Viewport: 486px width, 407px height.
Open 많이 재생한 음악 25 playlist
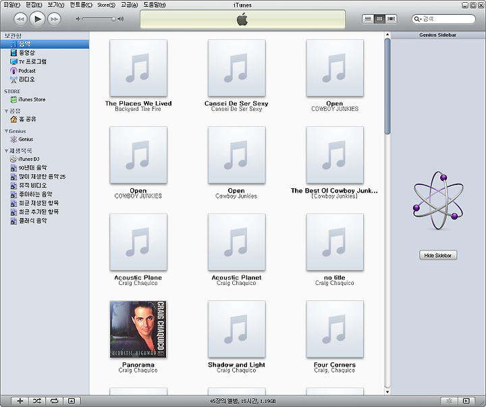point(45,177)
